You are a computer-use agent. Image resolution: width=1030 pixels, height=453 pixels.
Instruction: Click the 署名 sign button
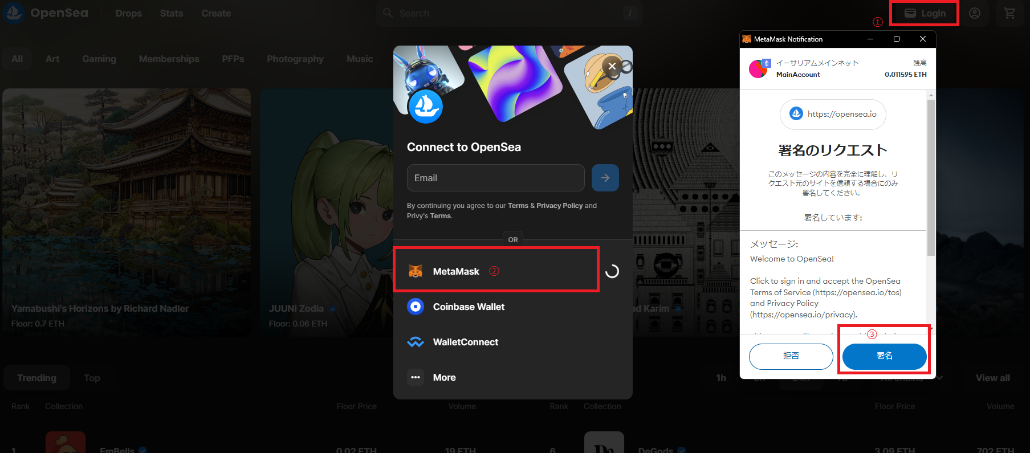(885, 356)
